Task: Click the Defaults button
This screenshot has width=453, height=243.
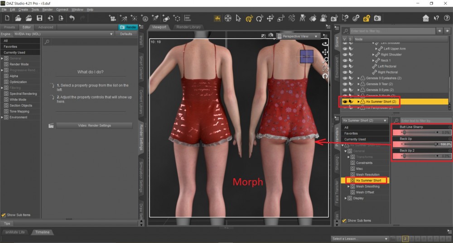Action: (126, 34)
